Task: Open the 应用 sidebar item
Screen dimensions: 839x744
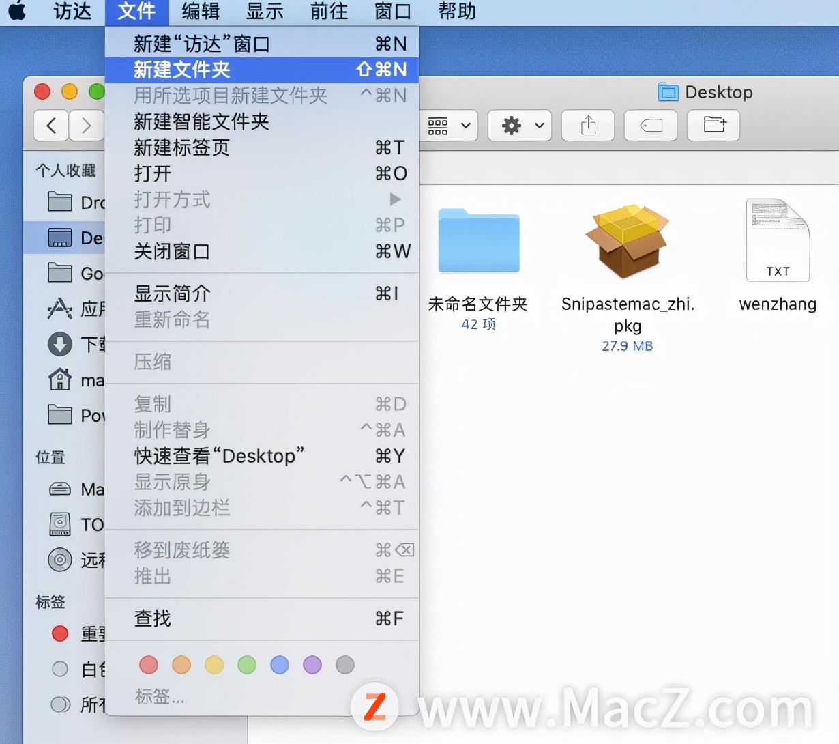Action: pyautogui.click(x=61, y=309)
